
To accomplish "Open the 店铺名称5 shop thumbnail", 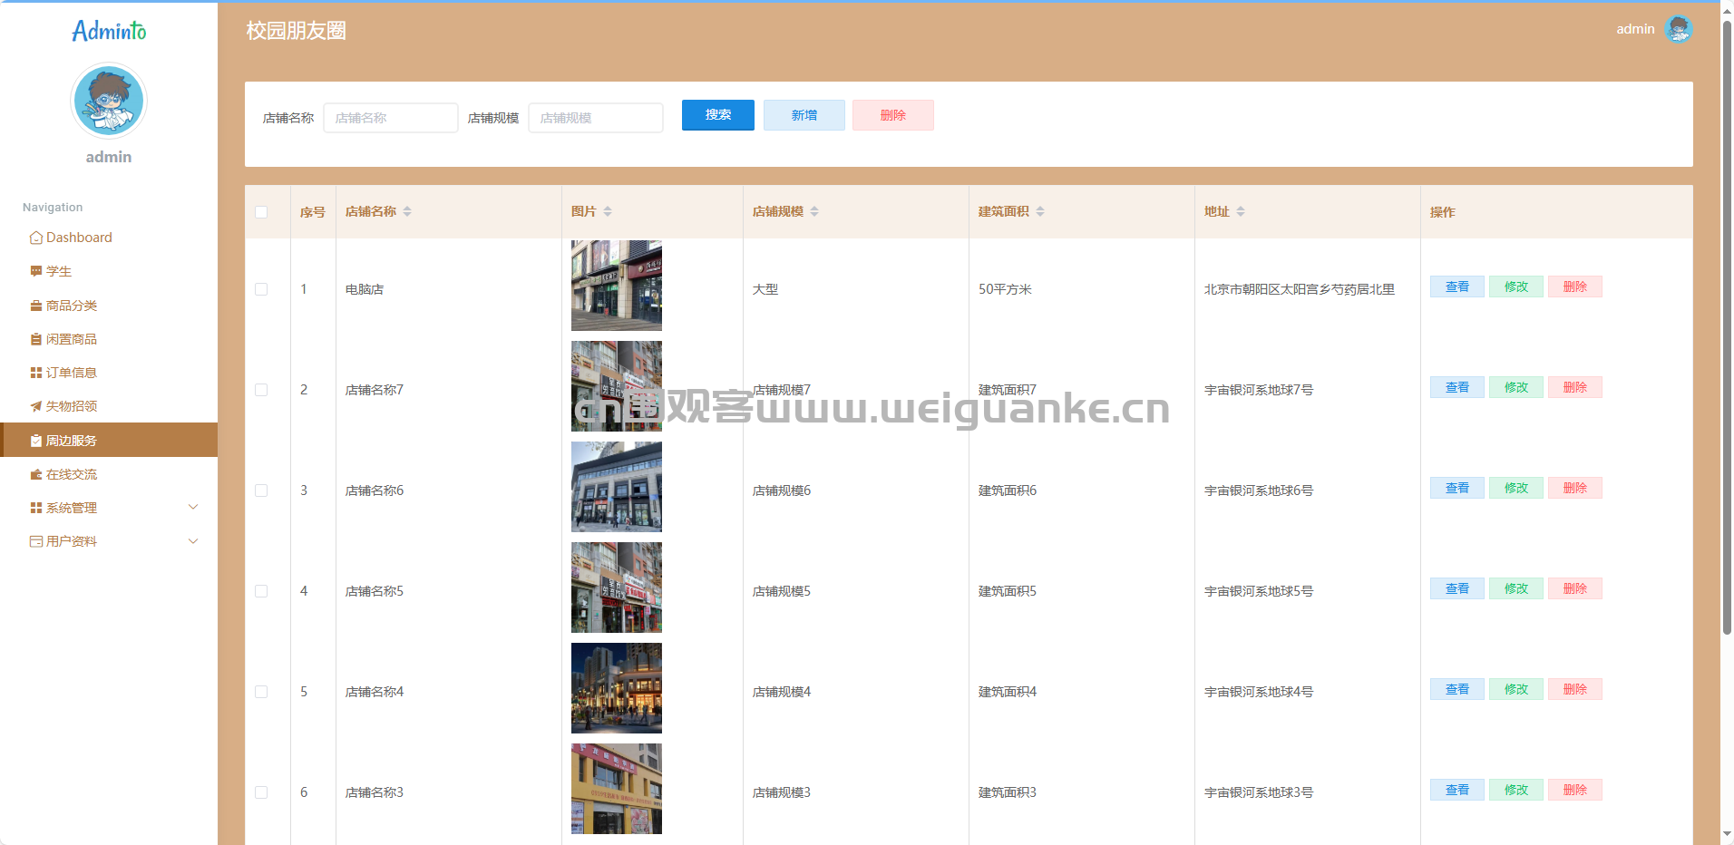I will (617, 588).
